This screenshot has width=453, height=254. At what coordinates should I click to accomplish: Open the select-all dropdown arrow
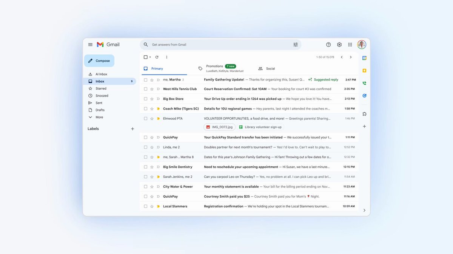point(150,57)
